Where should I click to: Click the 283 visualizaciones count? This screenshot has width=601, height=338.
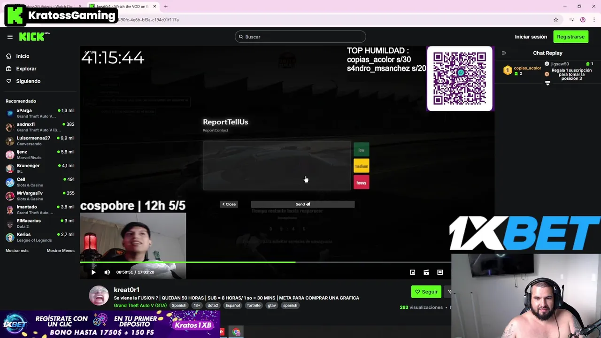421,307
